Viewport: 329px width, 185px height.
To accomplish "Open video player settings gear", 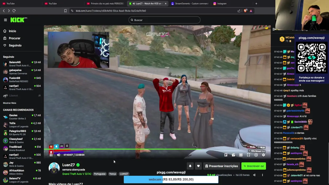I will pyautogui.click(x=263, y=155).
